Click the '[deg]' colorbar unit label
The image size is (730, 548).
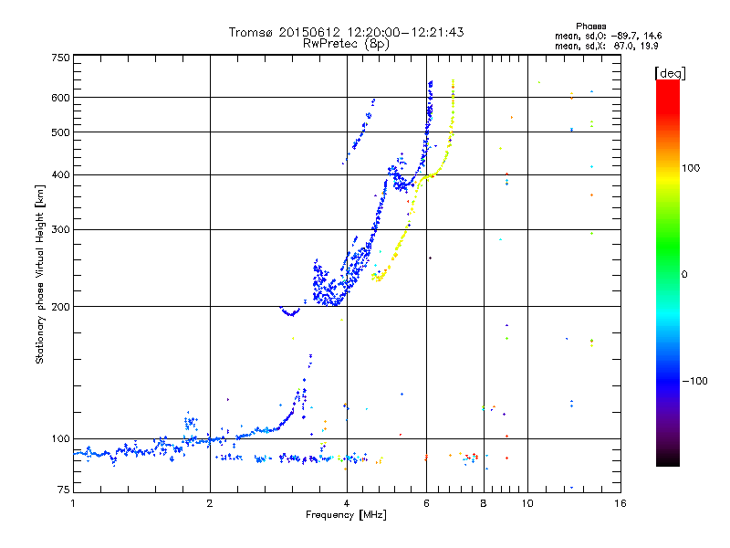670,73
